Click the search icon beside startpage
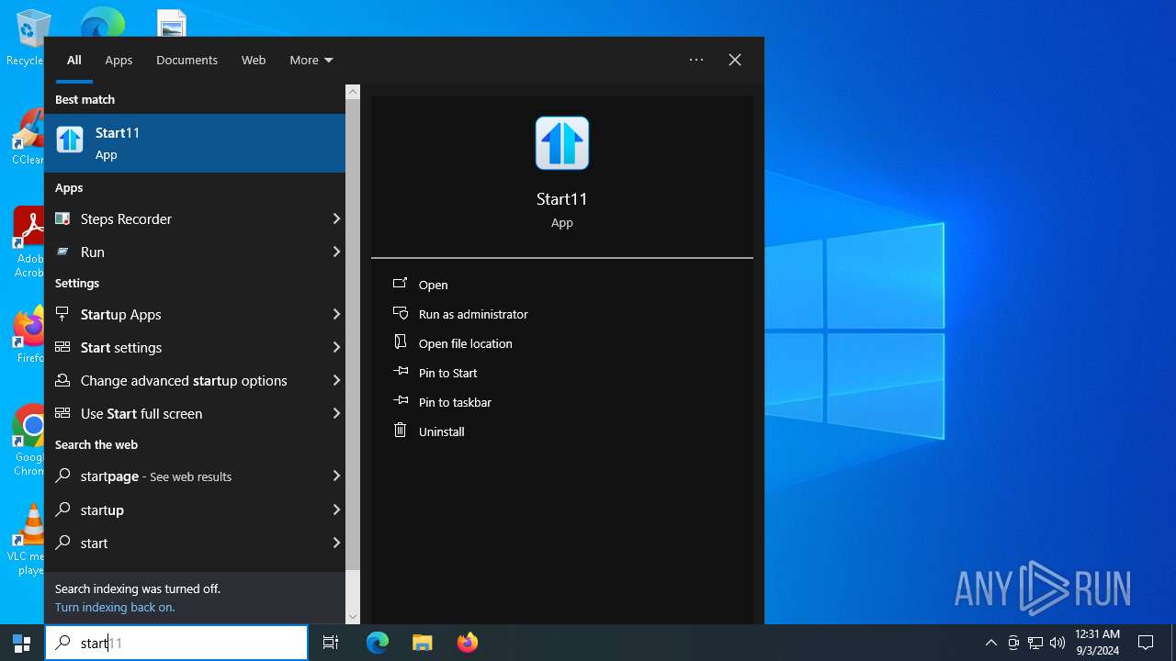The height and width of the screenshot is (661, 1176). (x=62, y=476)
